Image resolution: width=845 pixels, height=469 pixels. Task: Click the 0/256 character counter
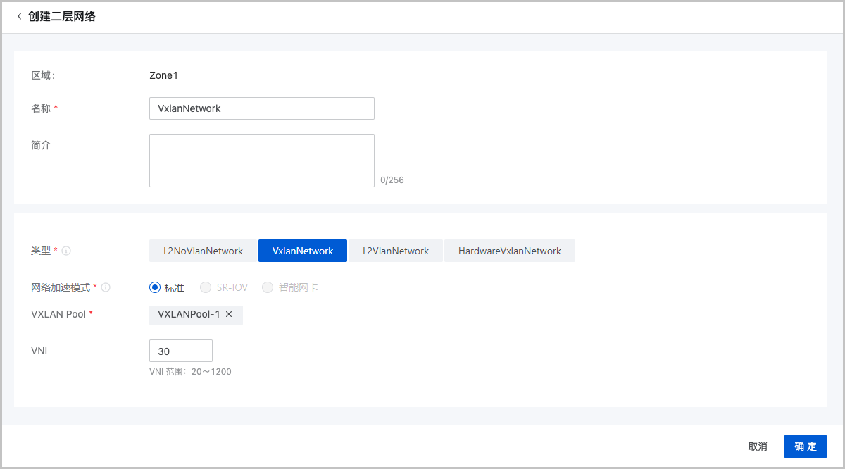click(x=392, y=180)
